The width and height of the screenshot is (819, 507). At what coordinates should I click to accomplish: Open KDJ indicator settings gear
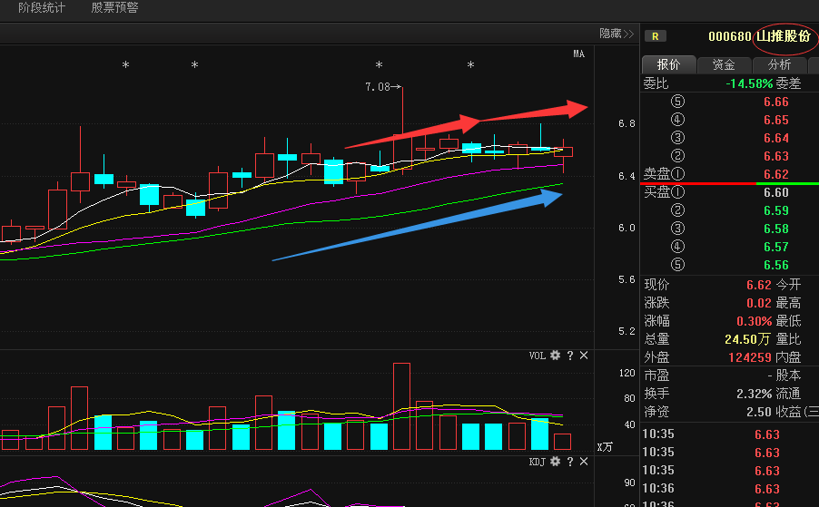(x=555, y=462)
